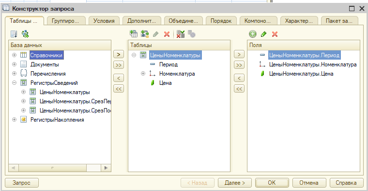Image resolution: width=368 pixels, height=191 pixels.
Task: Click < button between База данных and Таблицы
Action: point(119,78)
